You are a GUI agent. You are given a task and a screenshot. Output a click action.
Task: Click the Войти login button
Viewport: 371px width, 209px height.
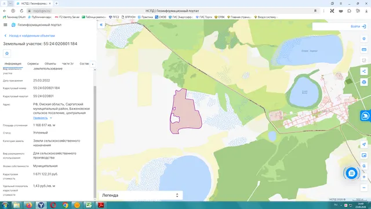tap(358, 27)
